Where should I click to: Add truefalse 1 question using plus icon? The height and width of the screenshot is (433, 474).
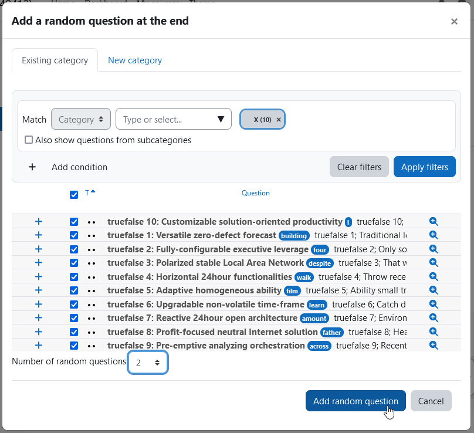click(38, 235)
